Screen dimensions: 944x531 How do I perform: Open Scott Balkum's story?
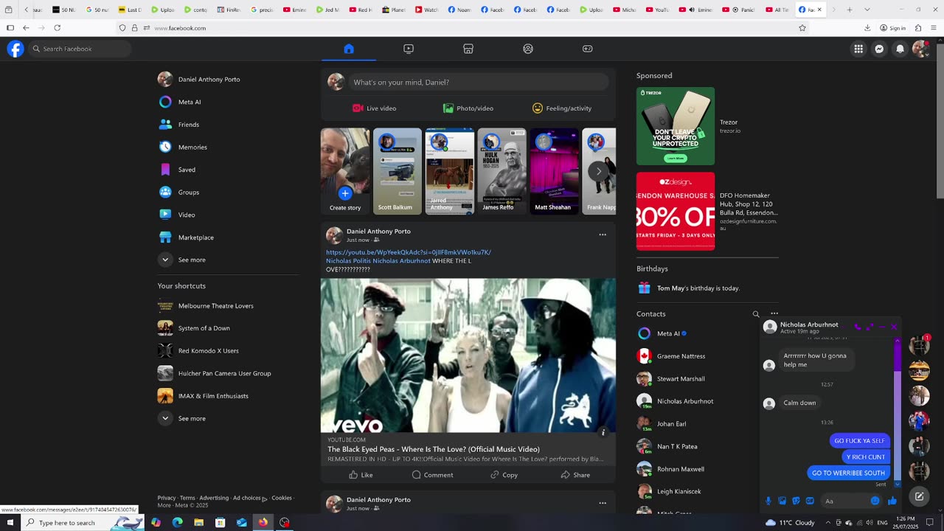(398, 172)
